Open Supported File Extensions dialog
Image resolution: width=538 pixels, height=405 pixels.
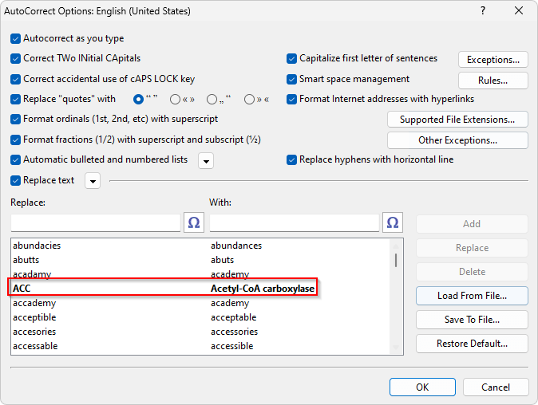click(x=457, y=120)
